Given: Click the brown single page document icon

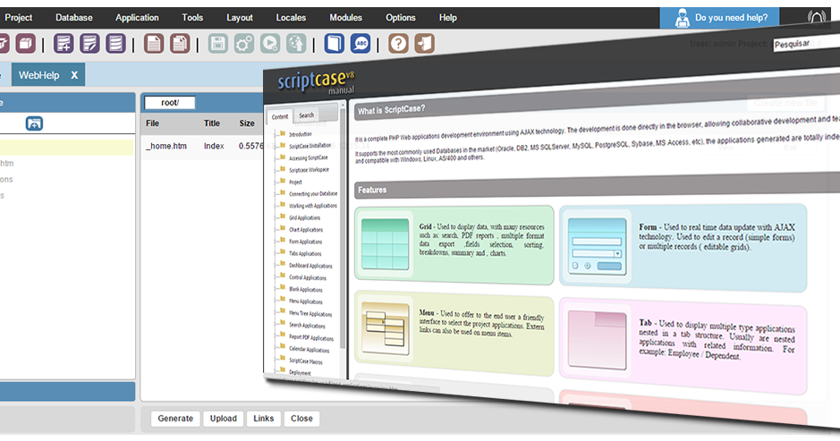Looking at the screenshot, I should pos(154,44).
